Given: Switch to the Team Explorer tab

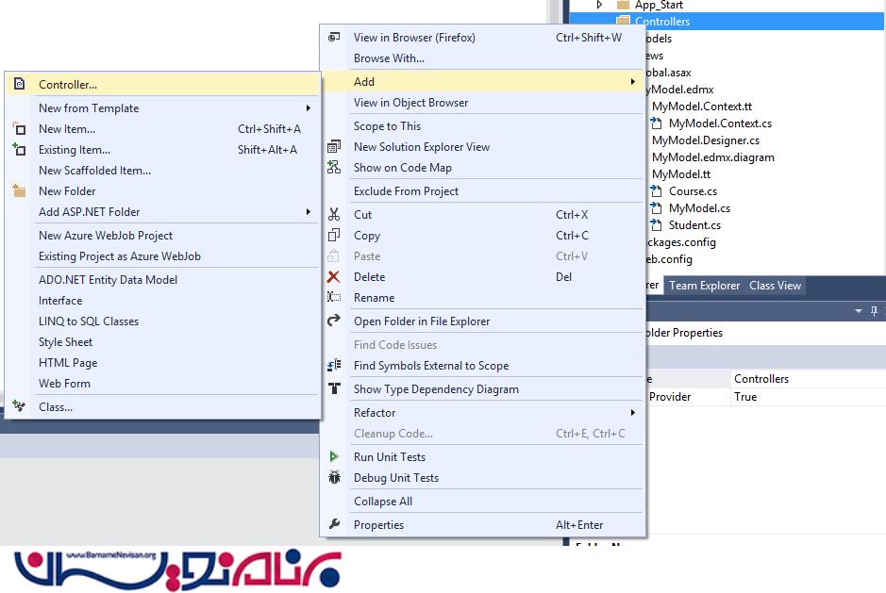Looking at the screenshot, I should 705,286.
